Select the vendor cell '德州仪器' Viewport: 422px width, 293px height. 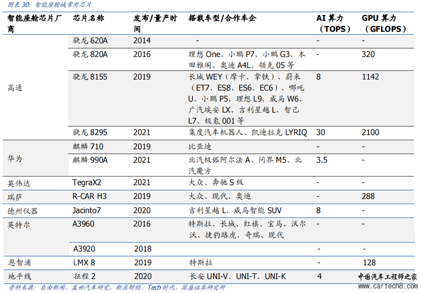point(23,211)
